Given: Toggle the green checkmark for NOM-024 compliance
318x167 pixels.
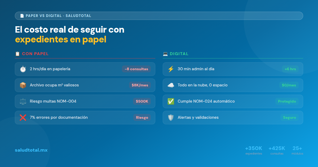Looking at the screenshot, I should pos(171,101).
